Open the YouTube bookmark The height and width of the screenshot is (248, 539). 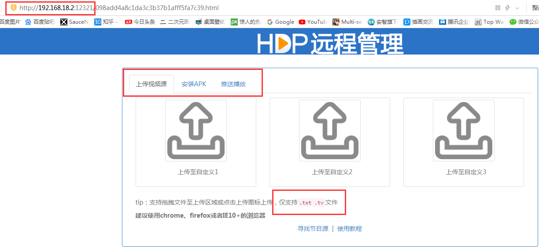pyautogui.click(x=313, y=22)
